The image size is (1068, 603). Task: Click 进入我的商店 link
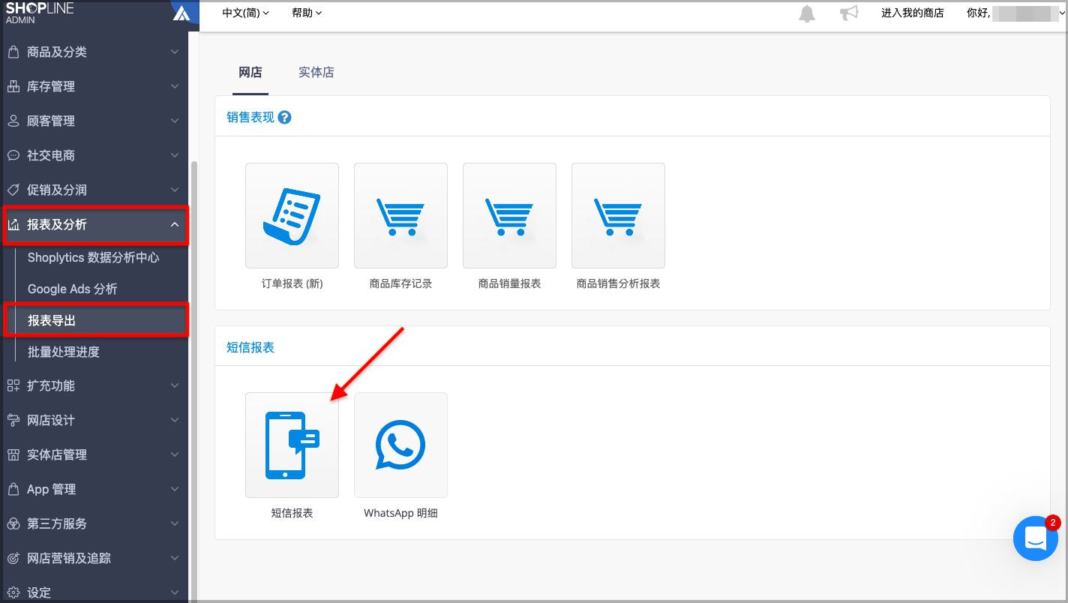(x=913, y=13)
